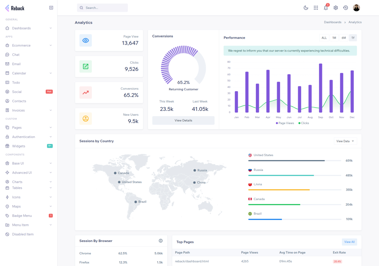Select the 1Y performance range
This screenshot has height=266, width=379.
point(353,38)
